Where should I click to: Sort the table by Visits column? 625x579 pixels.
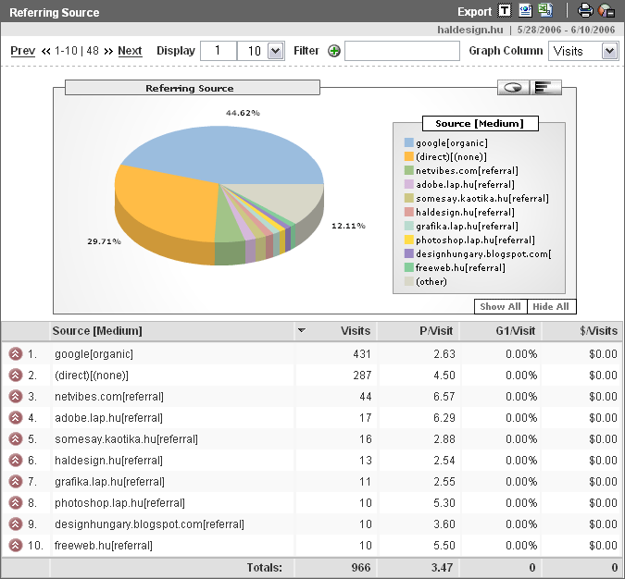click(355, 331)
